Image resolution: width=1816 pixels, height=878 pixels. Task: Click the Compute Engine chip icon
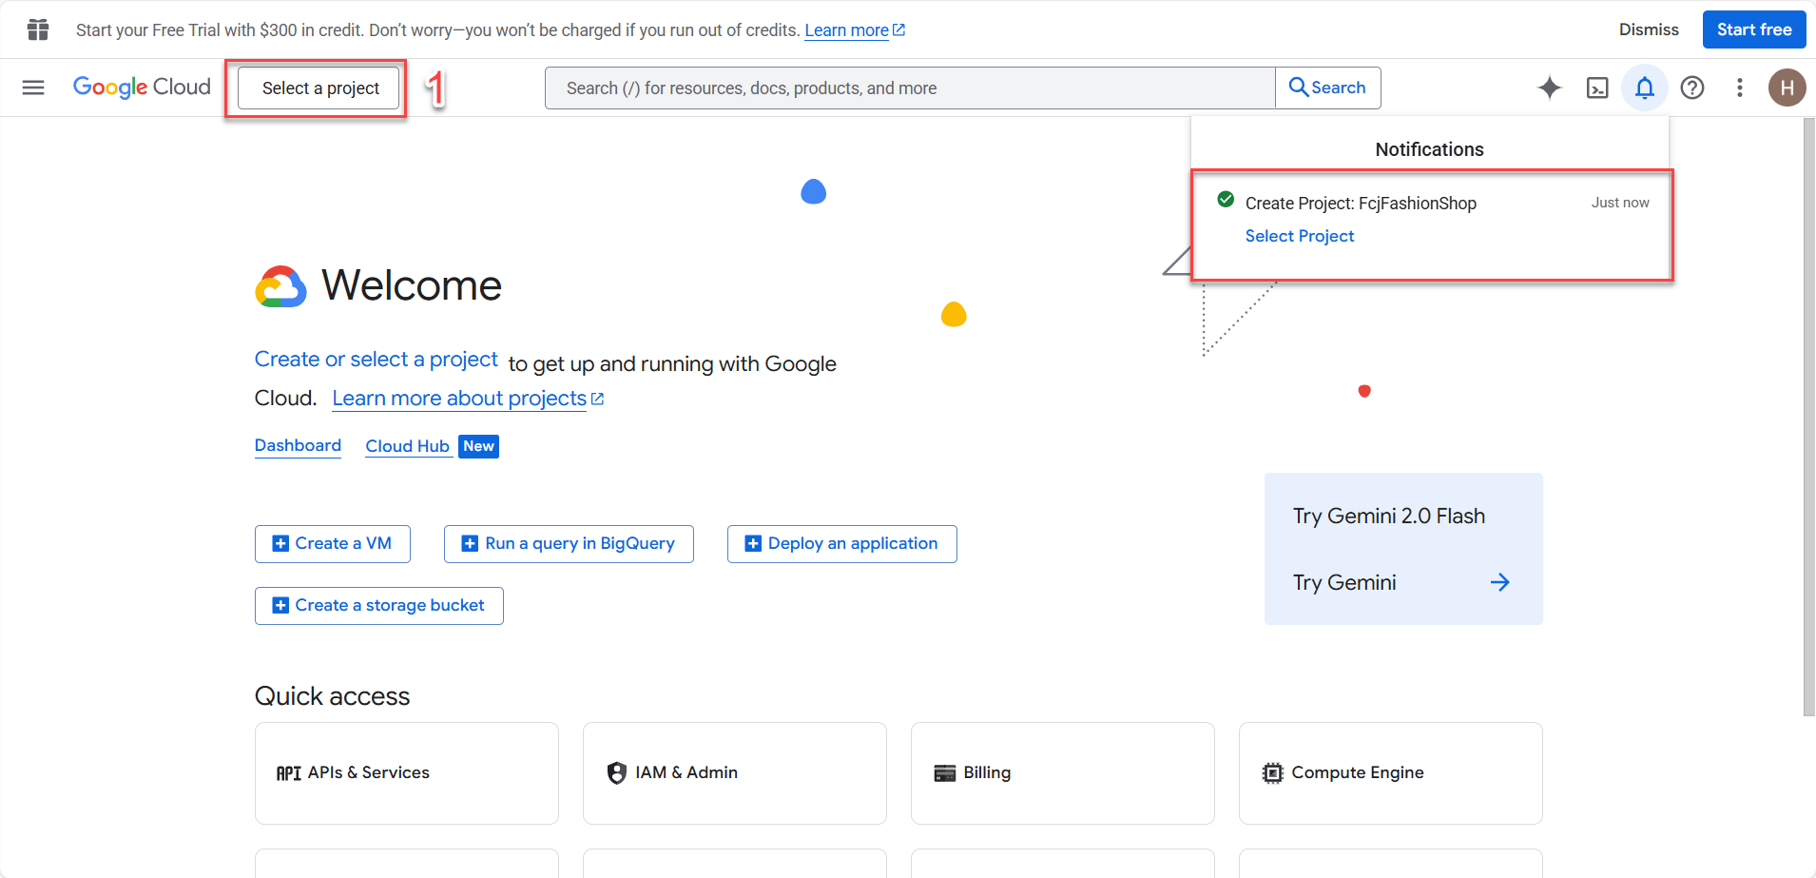point(1272,772)
